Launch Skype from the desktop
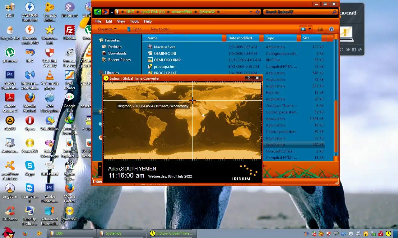 30,168
